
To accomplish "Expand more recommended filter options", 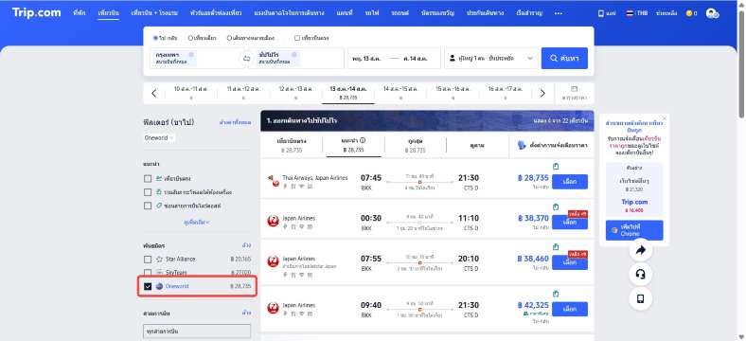I will (x=197, y=222).
